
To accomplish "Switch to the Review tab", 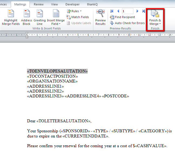I will pos(39,4).
